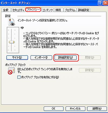Go to the コンテンツ tab
Viewport: 108px width, 113px height.
pos(48,10)
